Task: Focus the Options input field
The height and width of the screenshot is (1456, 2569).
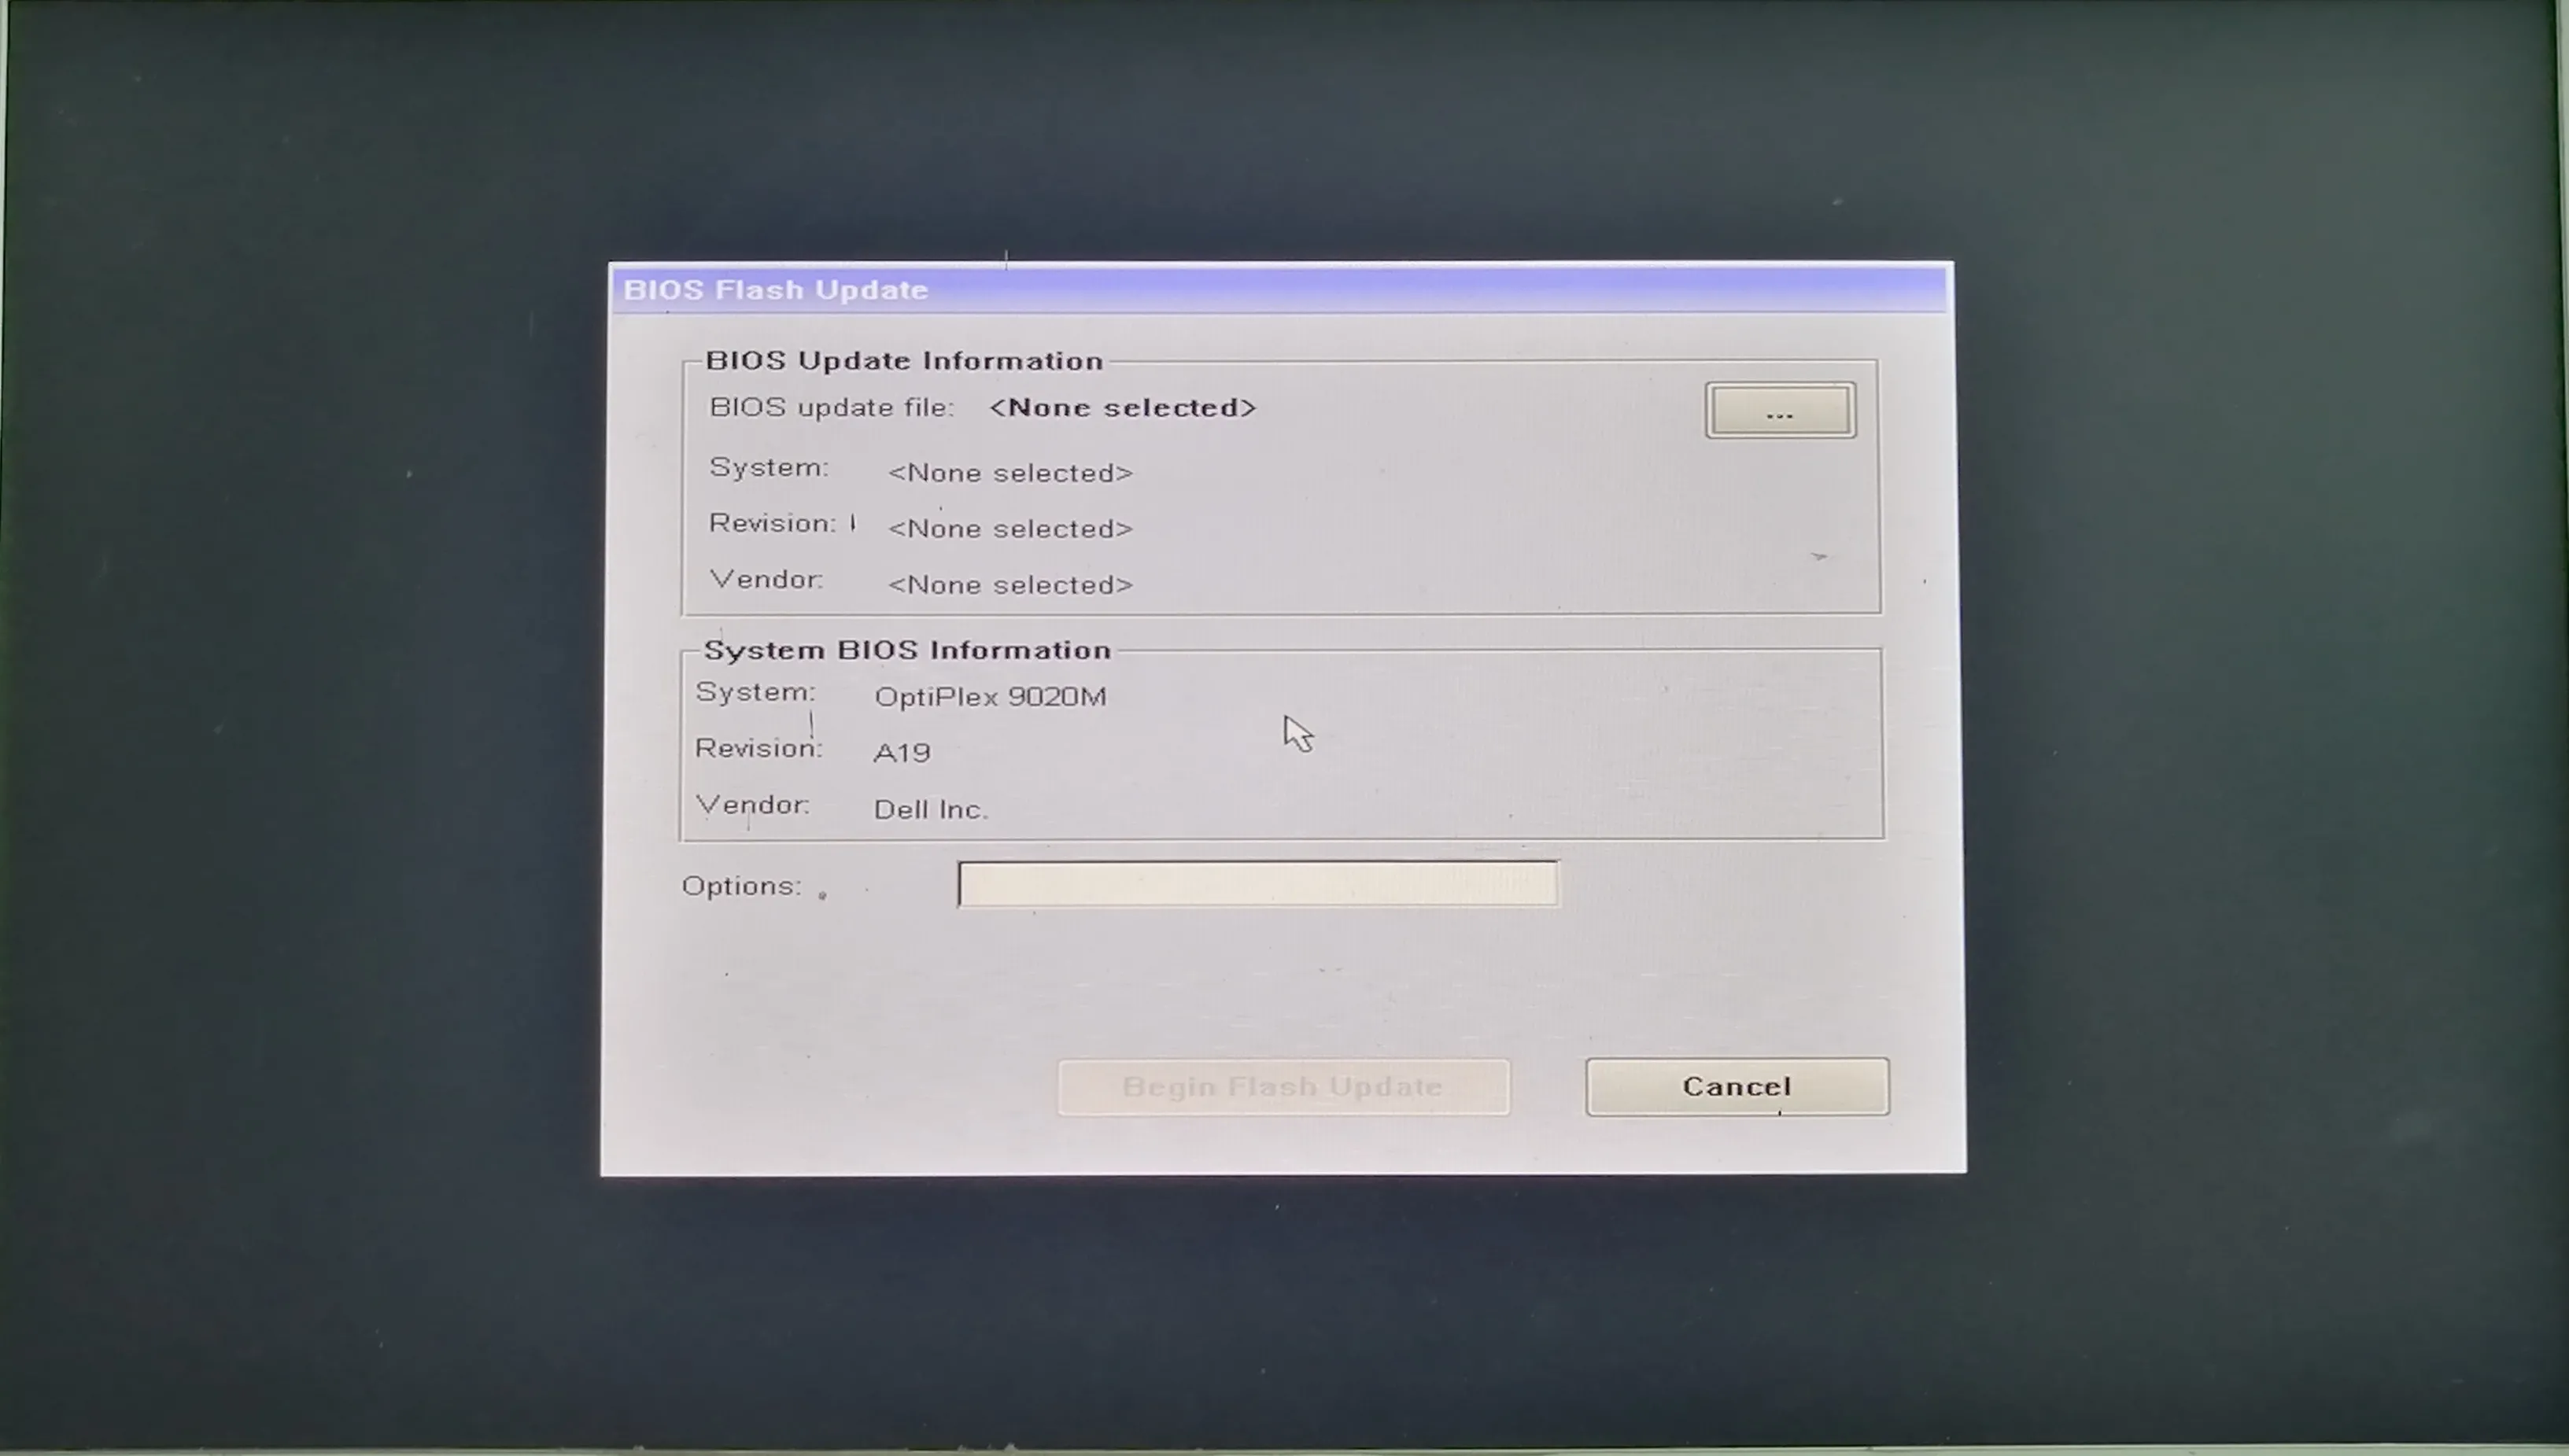Action: 1257,884
